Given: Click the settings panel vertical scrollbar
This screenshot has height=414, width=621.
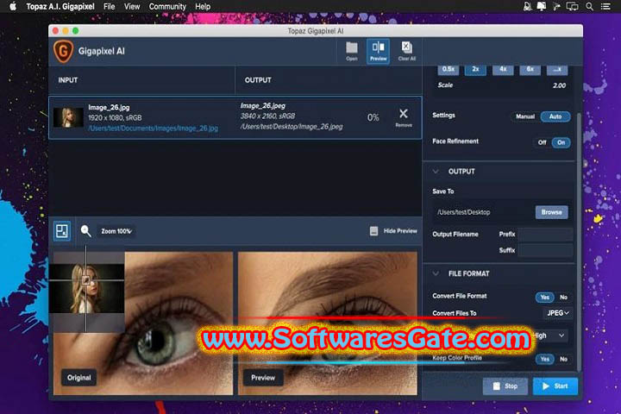Looking at the screenshot, I should (578, 241).
